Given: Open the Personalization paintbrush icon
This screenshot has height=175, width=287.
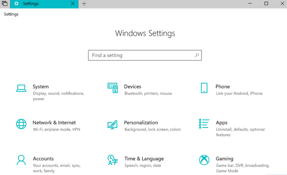Looking at the screenshot, I should pos(113,124).
